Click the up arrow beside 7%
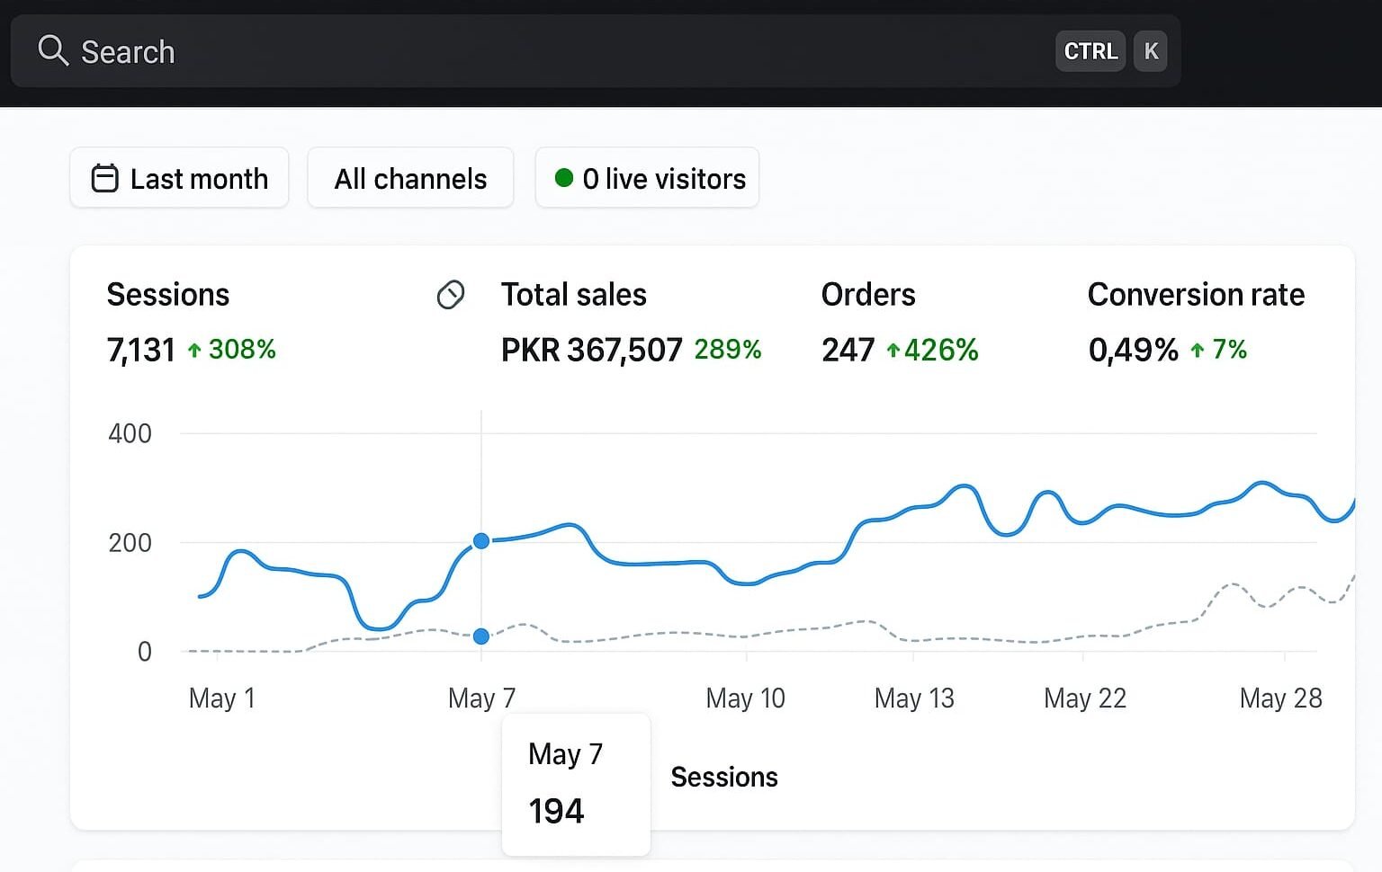 pos(1198,351)
